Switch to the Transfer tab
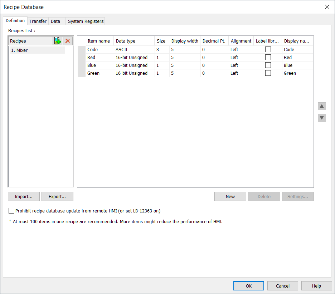This screenshot has width=335, height=294. [x=38, y=21]
